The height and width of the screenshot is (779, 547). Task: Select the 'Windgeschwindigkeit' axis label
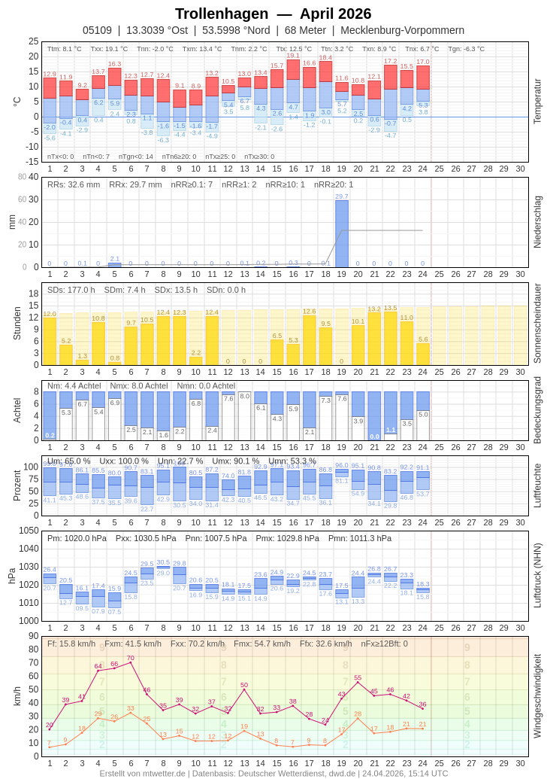point(537,696)
